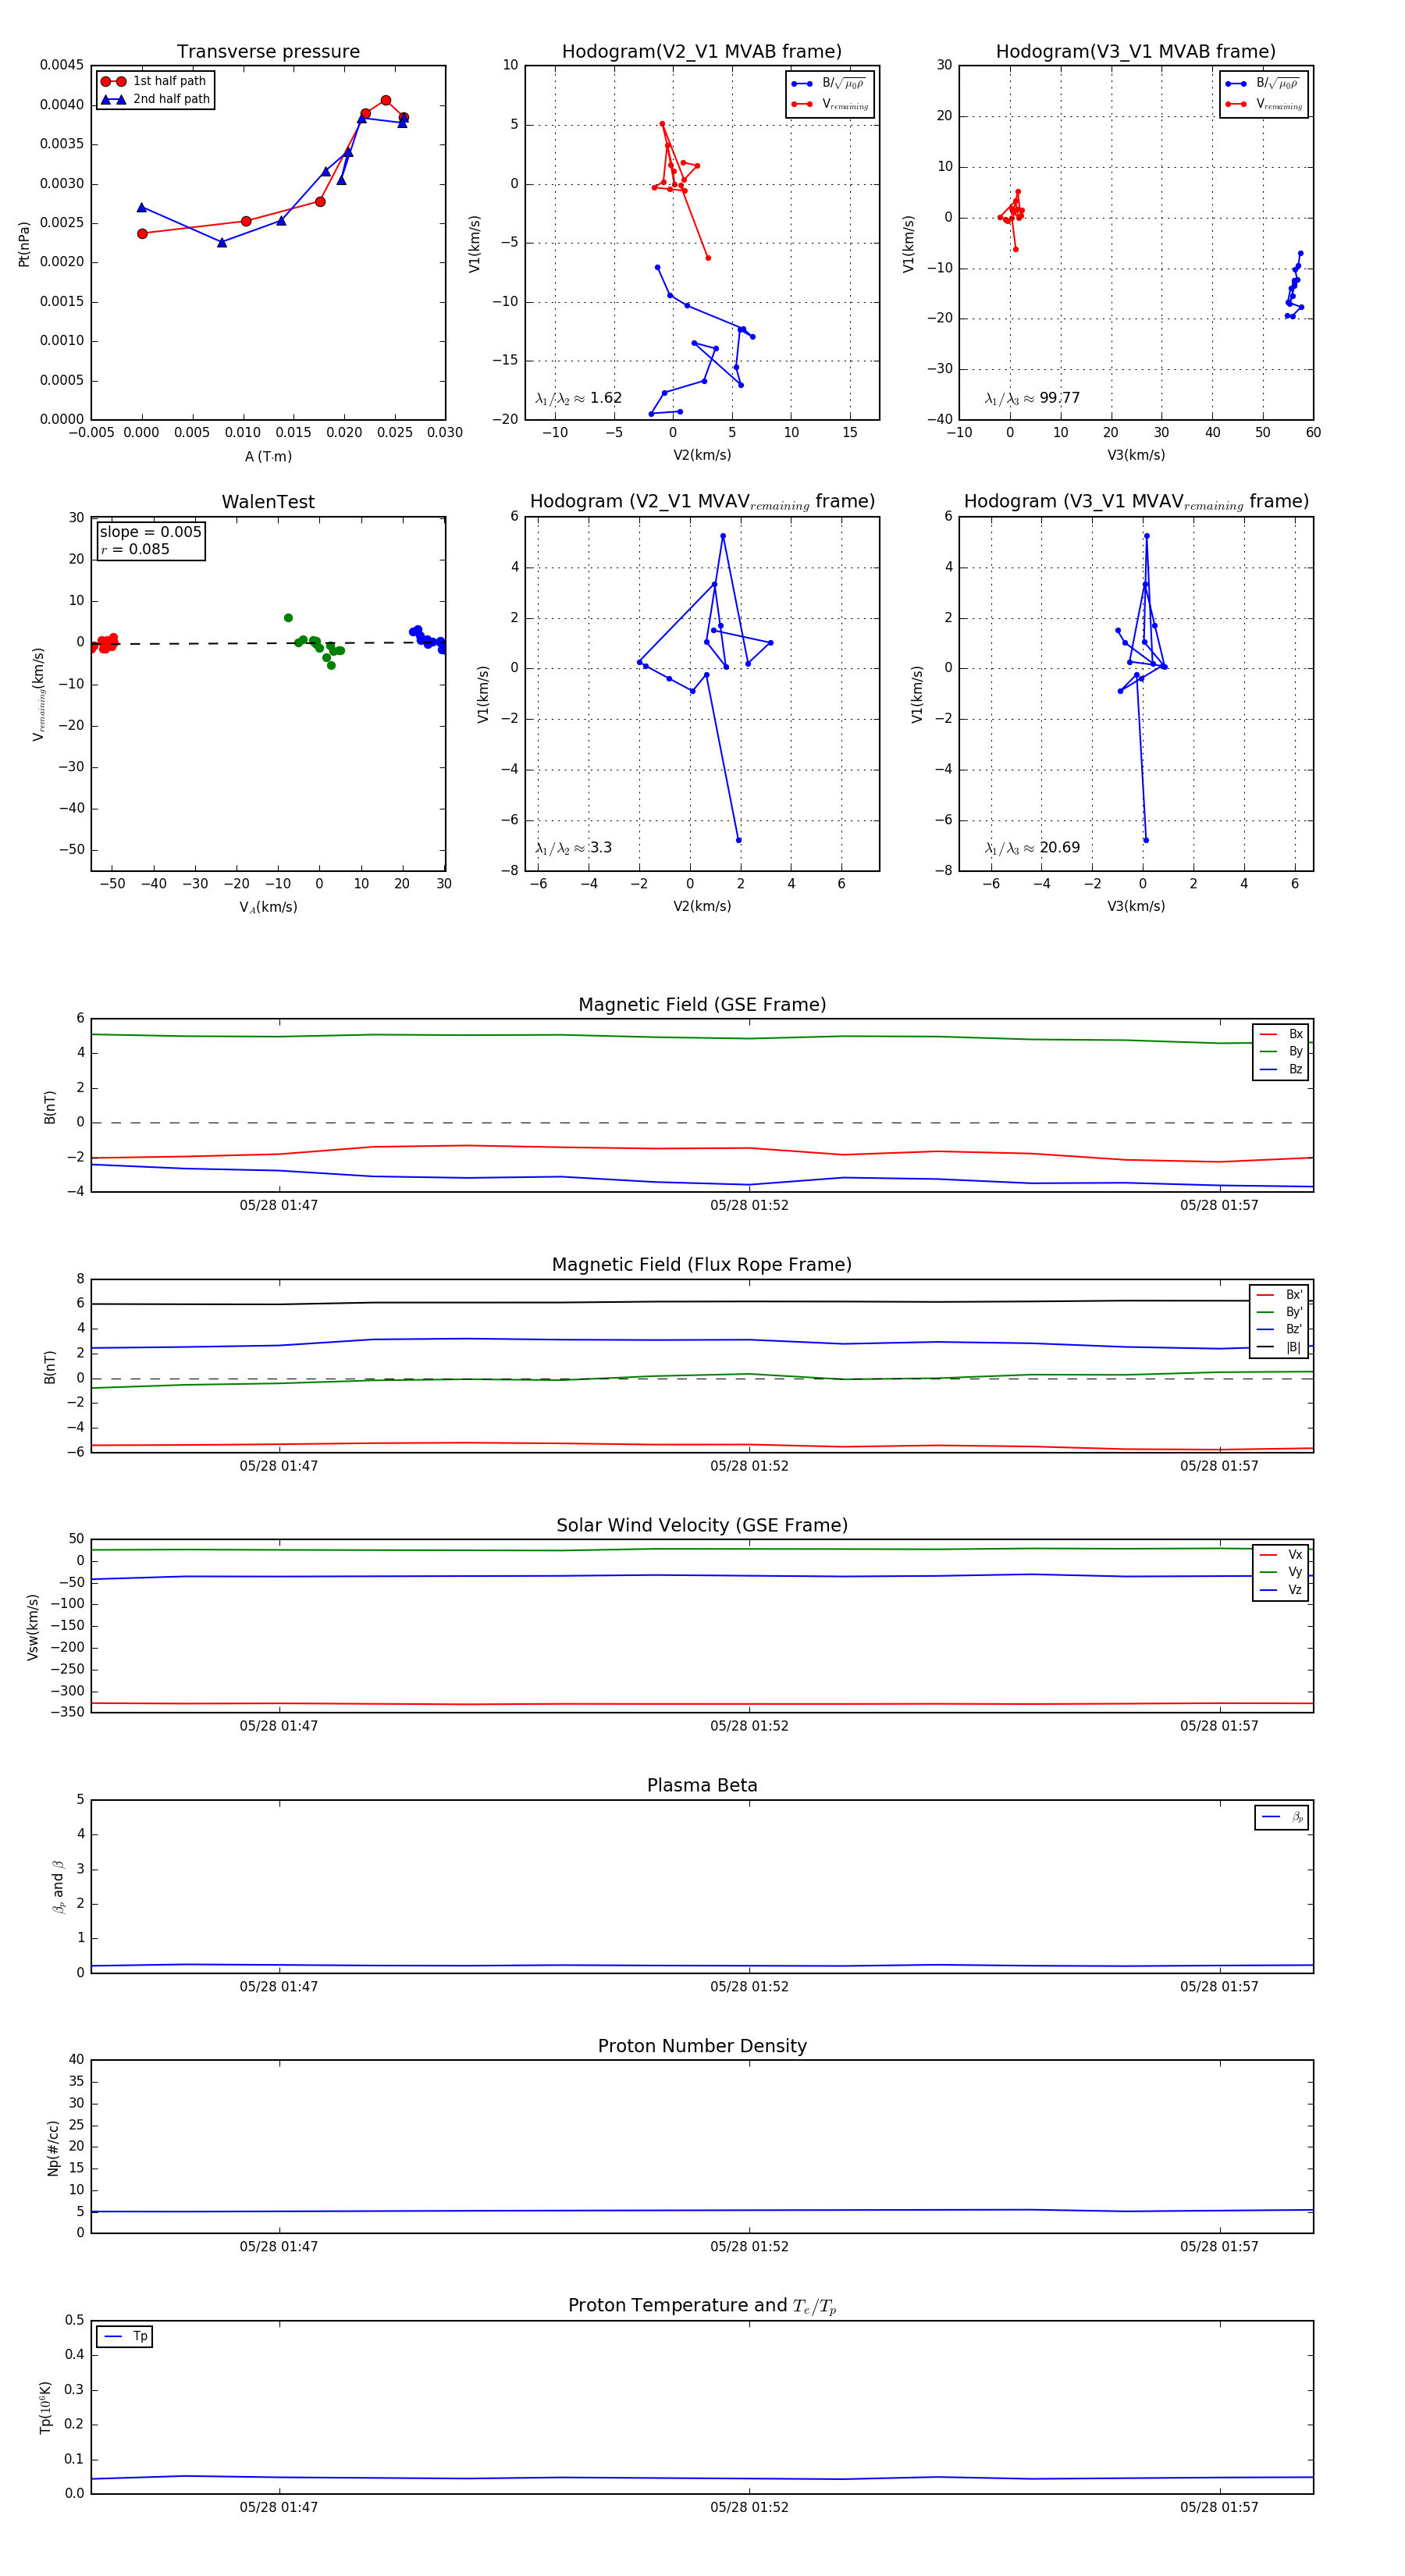This screenshot has height=2576, width=1405.
Task: Select '2nd half path' legend entry
Action: [156, 99]
